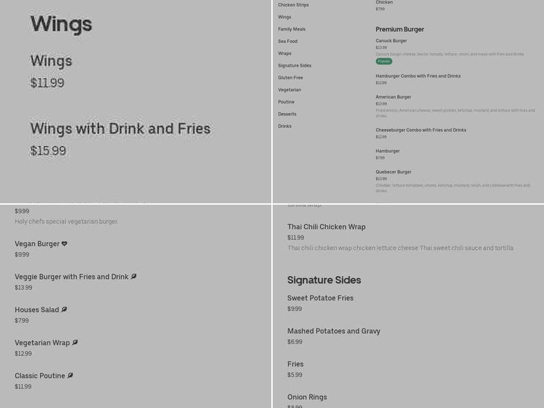Click the green Popular badge under Canuck Burger
Screen dimensions: 544x408
point(384,61)
